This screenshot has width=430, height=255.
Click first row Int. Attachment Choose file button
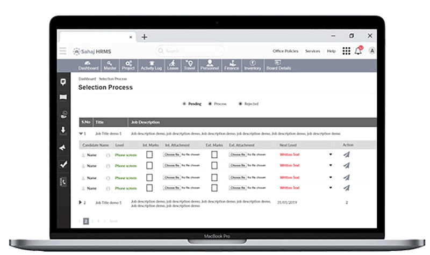[x=171, y=155]
